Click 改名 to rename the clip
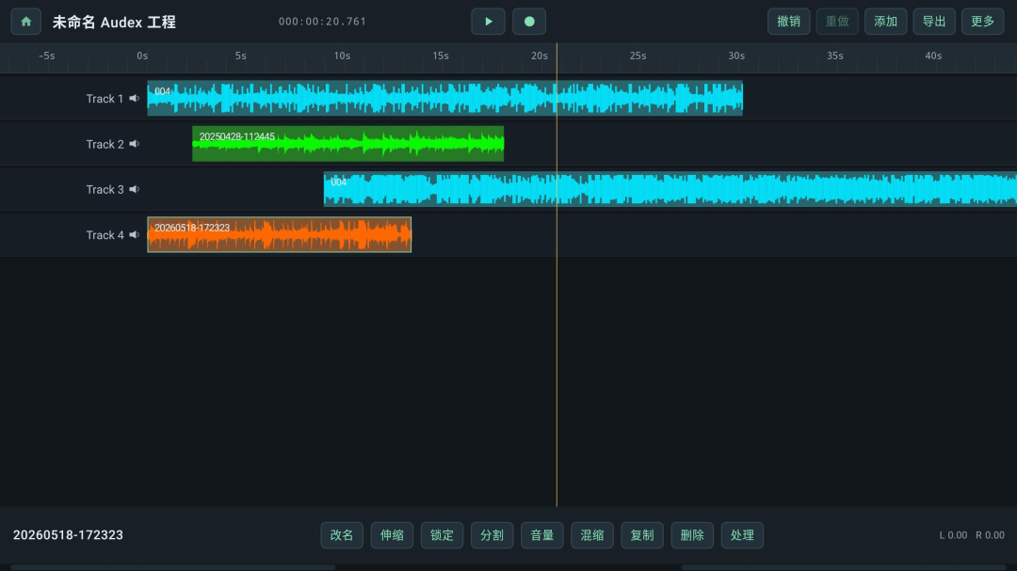The height and width of the screenshot is (571, 1017). point(342,535)
